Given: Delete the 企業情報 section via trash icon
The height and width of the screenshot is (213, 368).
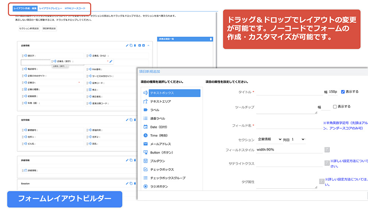Looking at the screenshot, I should click(135, 45).
